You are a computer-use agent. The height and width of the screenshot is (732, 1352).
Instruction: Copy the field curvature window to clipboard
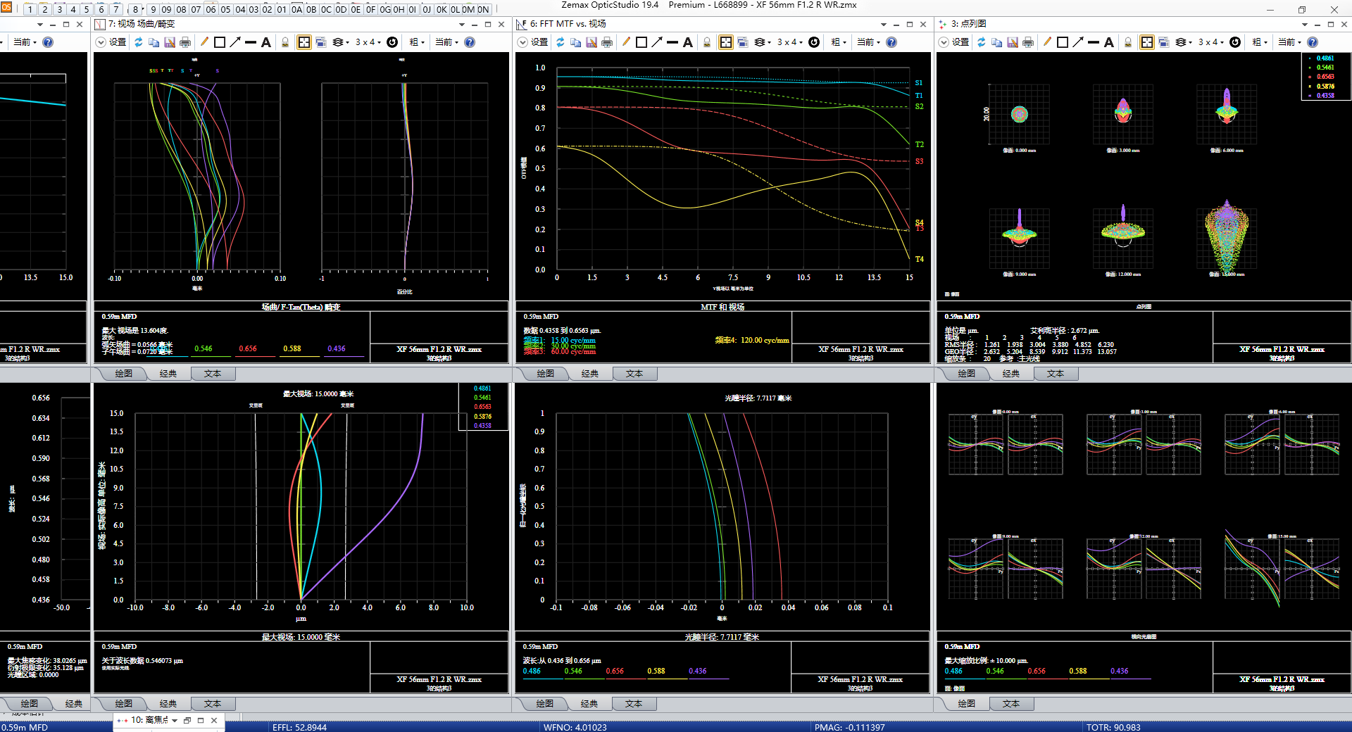pyautogui.click(x=154, y=42)
